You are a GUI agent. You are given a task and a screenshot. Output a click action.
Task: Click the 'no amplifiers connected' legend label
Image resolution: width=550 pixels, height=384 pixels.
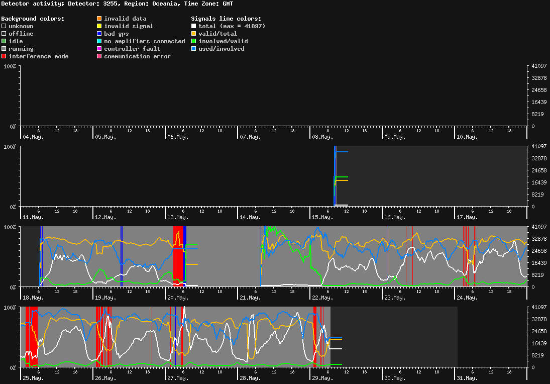click(145, 41)
